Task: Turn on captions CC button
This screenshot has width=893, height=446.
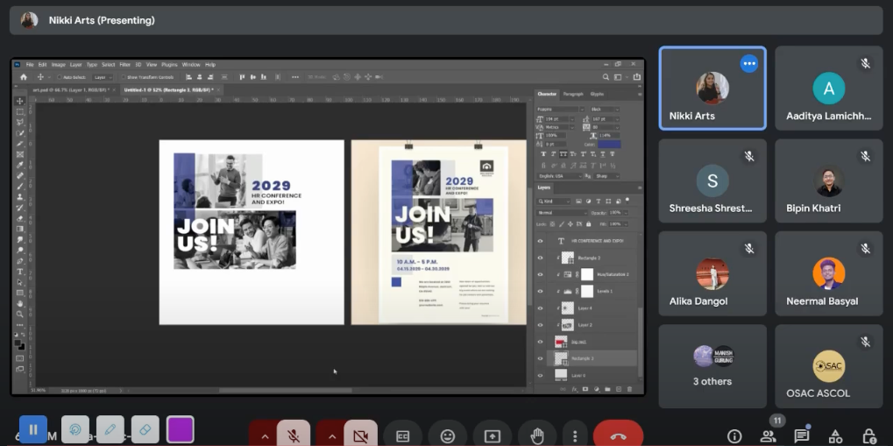Action: coord(402,436)
